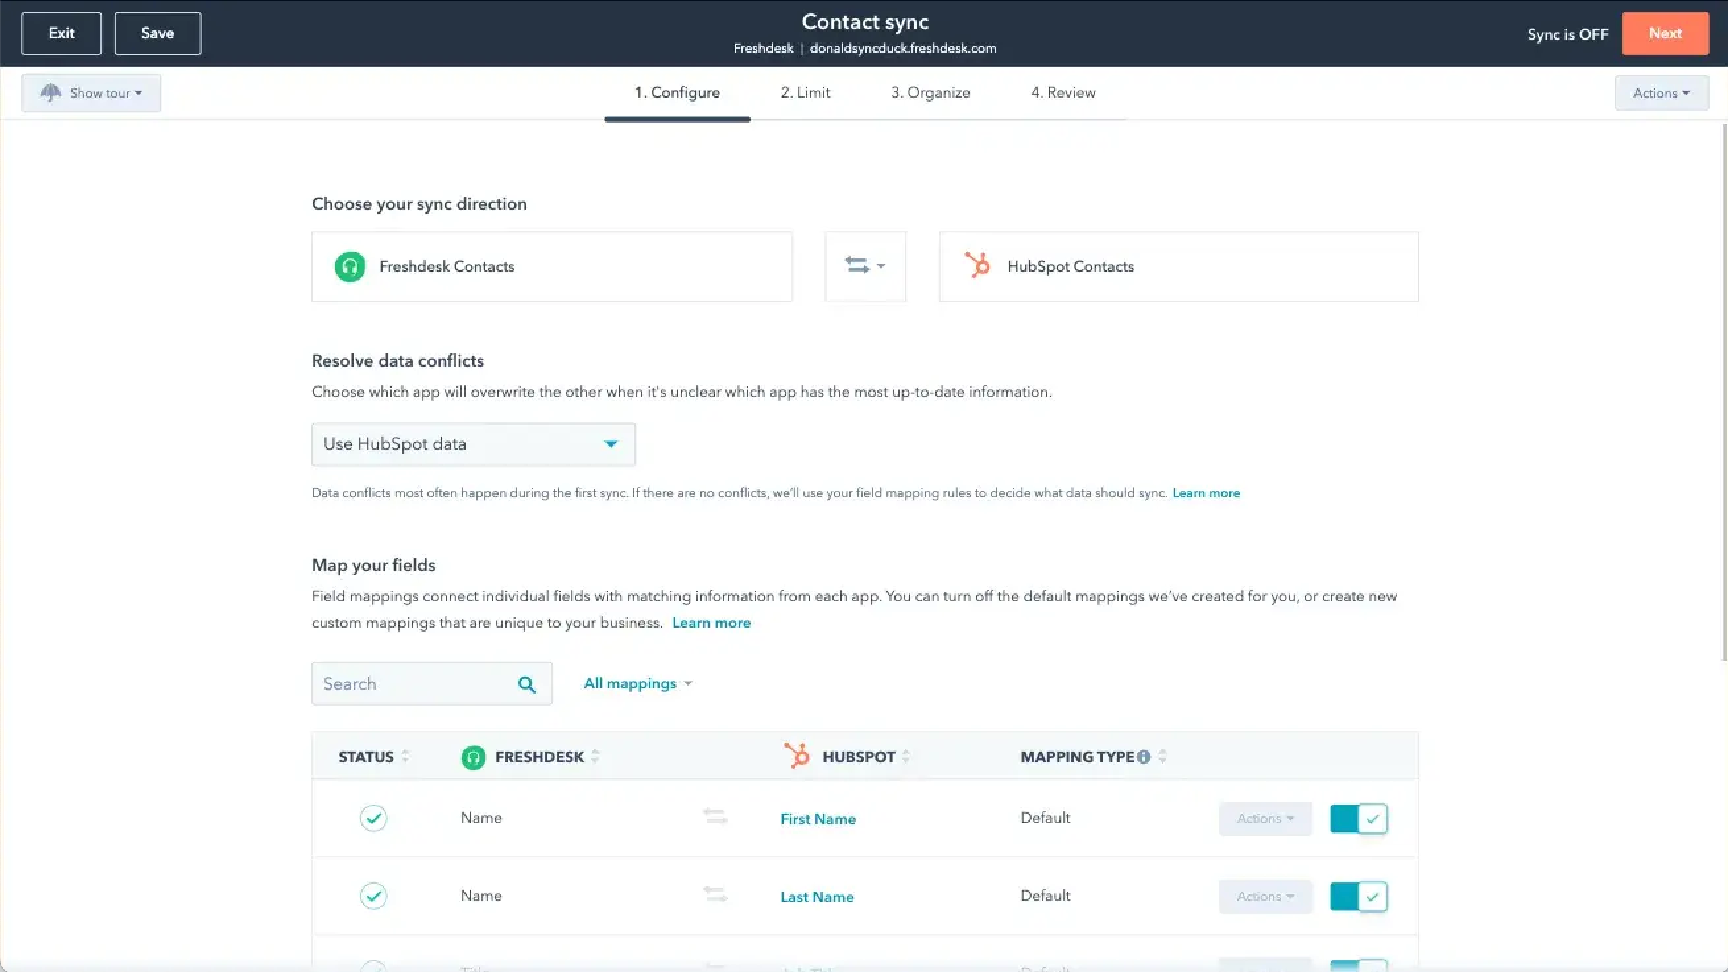The width and height of the screenshot is (1728, 972).
Task: Go to the 4. Review tab
Action: (x=1063, y=92)
